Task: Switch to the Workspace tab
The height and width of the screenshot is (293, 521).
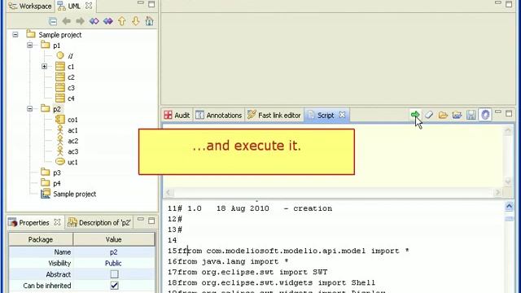Action: 30,6
